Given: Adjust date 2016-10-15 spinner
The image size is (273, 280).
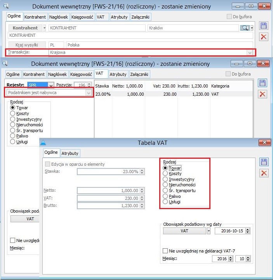Looking at the screenshot, I should tap(248, 231).
